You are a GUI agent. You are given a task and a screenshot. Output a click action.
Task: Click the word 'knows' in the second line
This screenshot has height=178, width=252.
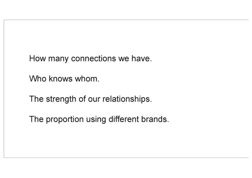click(60, 79)
